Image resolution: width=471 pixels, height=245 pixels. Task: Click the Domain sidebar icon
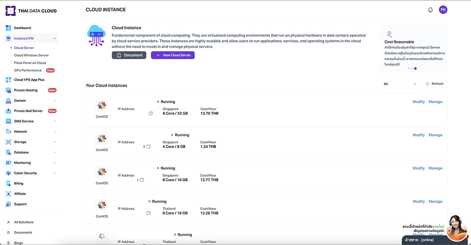tap(8, 101)
